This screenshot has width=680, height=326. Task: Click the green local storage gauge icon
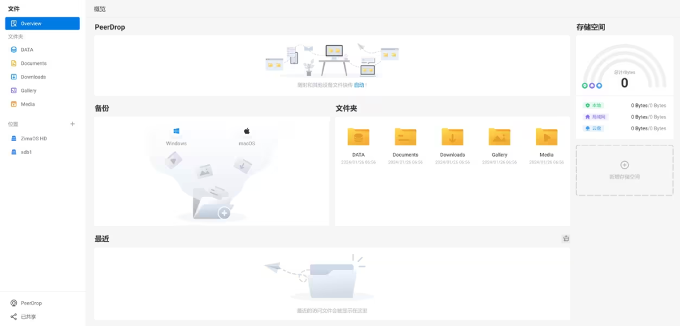[585, 86]
